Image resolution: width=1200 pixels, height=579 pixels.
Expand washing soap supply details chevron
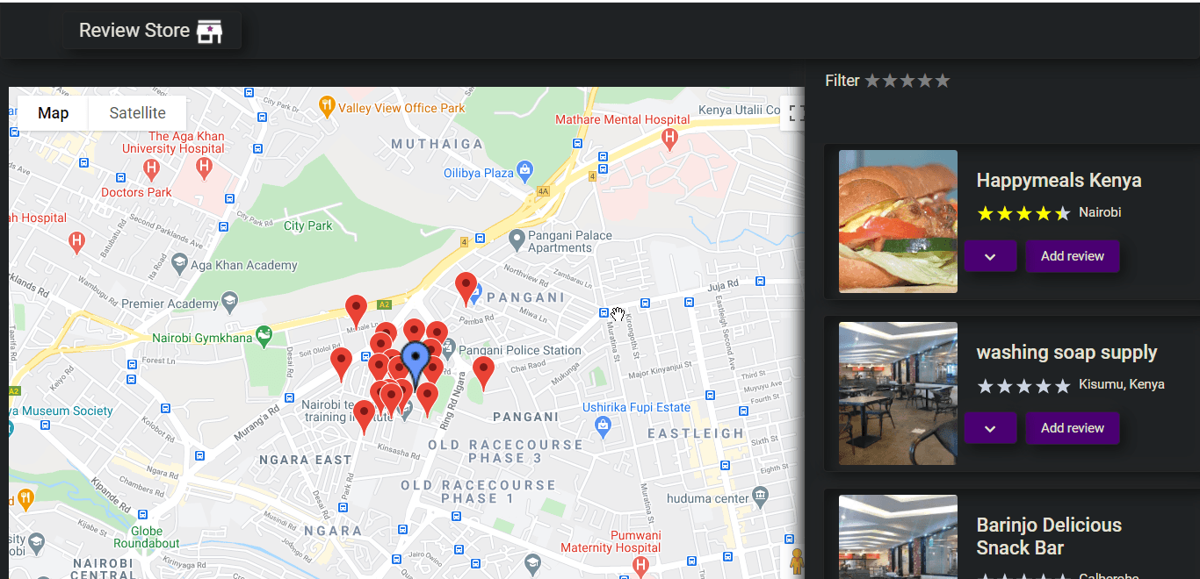[990, 428]
